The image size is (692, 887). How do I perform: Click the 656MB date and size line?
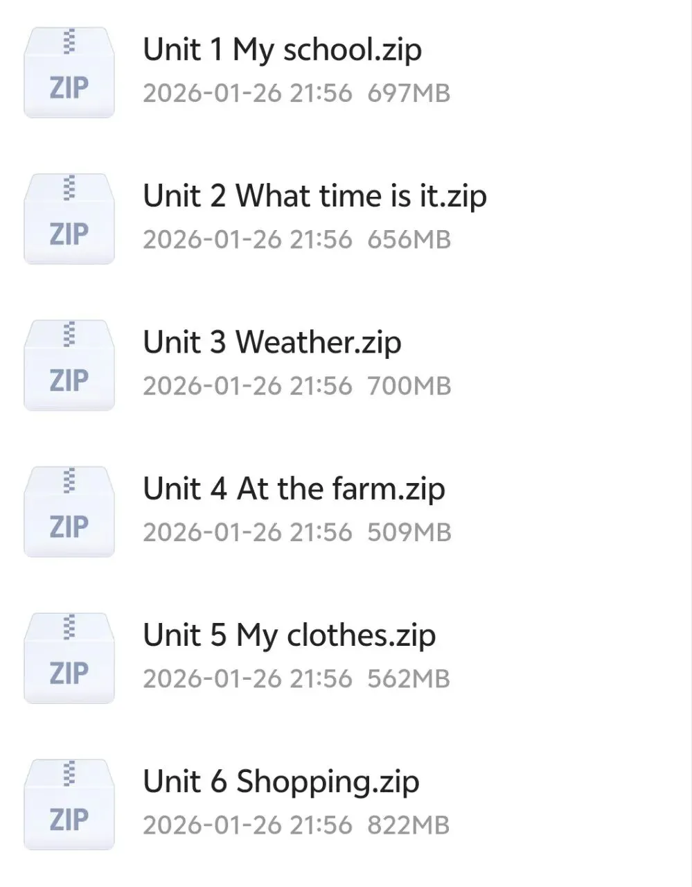pos(296,240)
